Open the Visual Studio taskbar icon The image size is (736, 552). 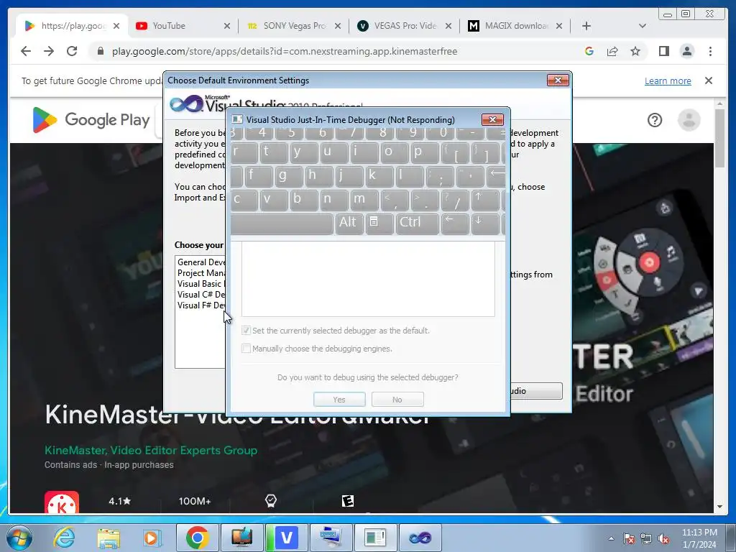(420, 538)
